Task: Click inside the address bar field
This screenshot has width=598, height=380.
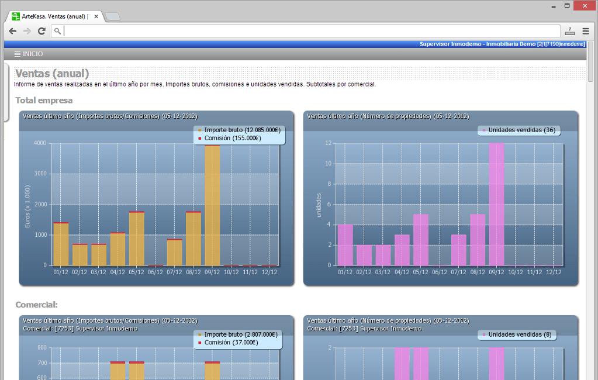Action: 310,31
